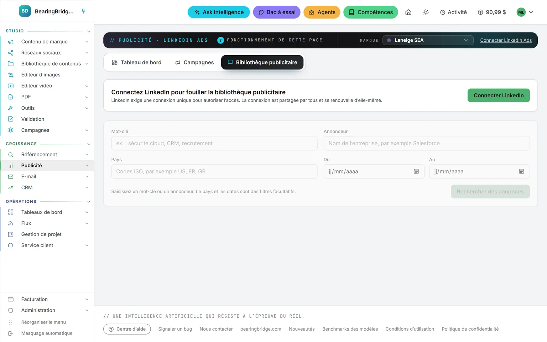Click the Signaler un bug link
This screenshot has width=547, height=342.
[x=175, y=329]
